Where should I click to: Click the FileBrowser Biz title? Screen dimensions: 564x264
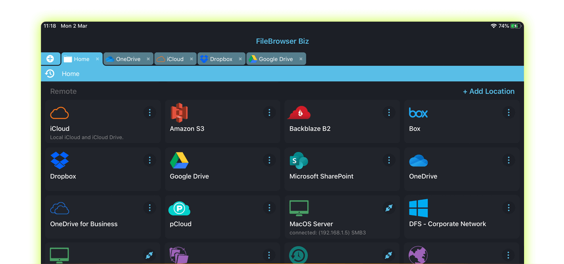(282, 41)
